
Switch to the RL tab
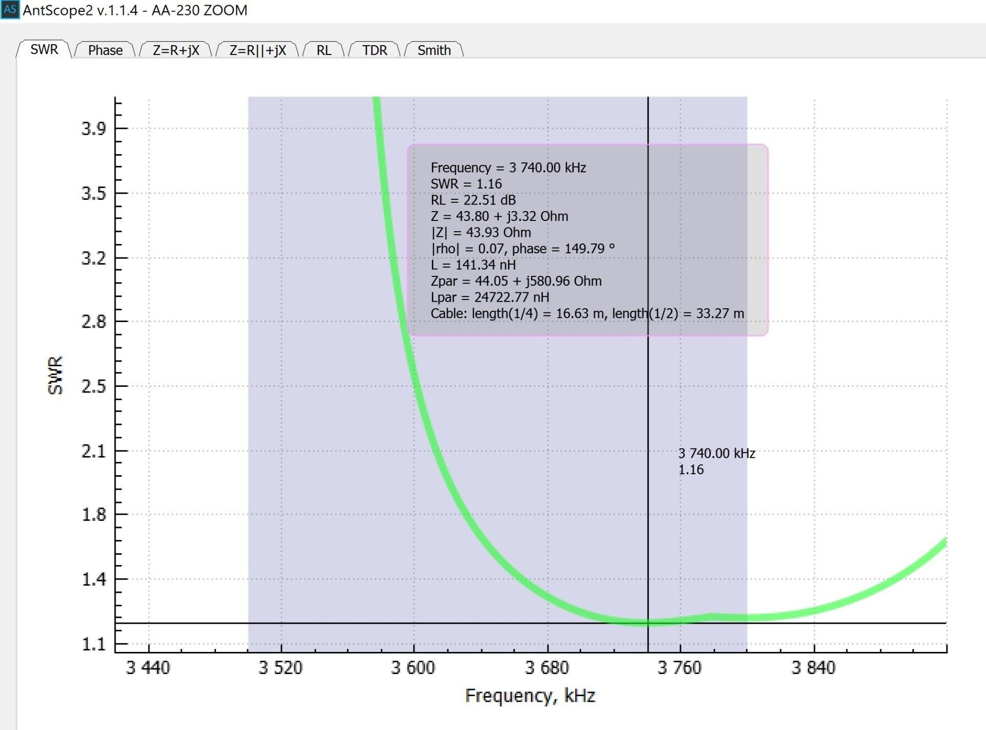tap(324, 50)
